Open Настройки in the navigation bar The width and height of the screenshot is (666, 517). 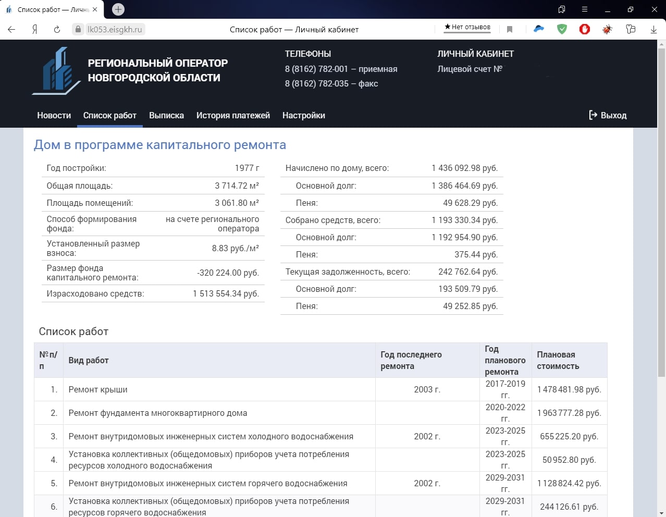tap(304, 115)
